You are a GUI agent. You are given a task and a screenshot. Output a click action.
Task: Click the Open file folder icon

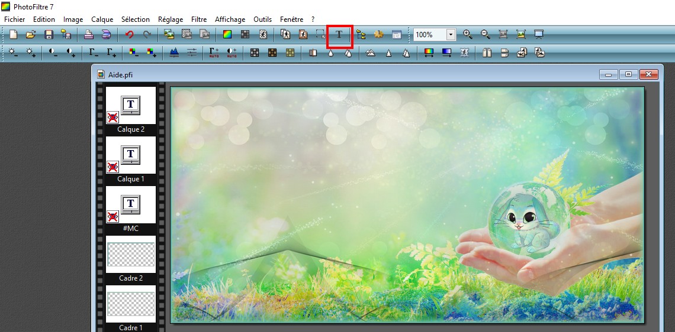tap(31, 34)
